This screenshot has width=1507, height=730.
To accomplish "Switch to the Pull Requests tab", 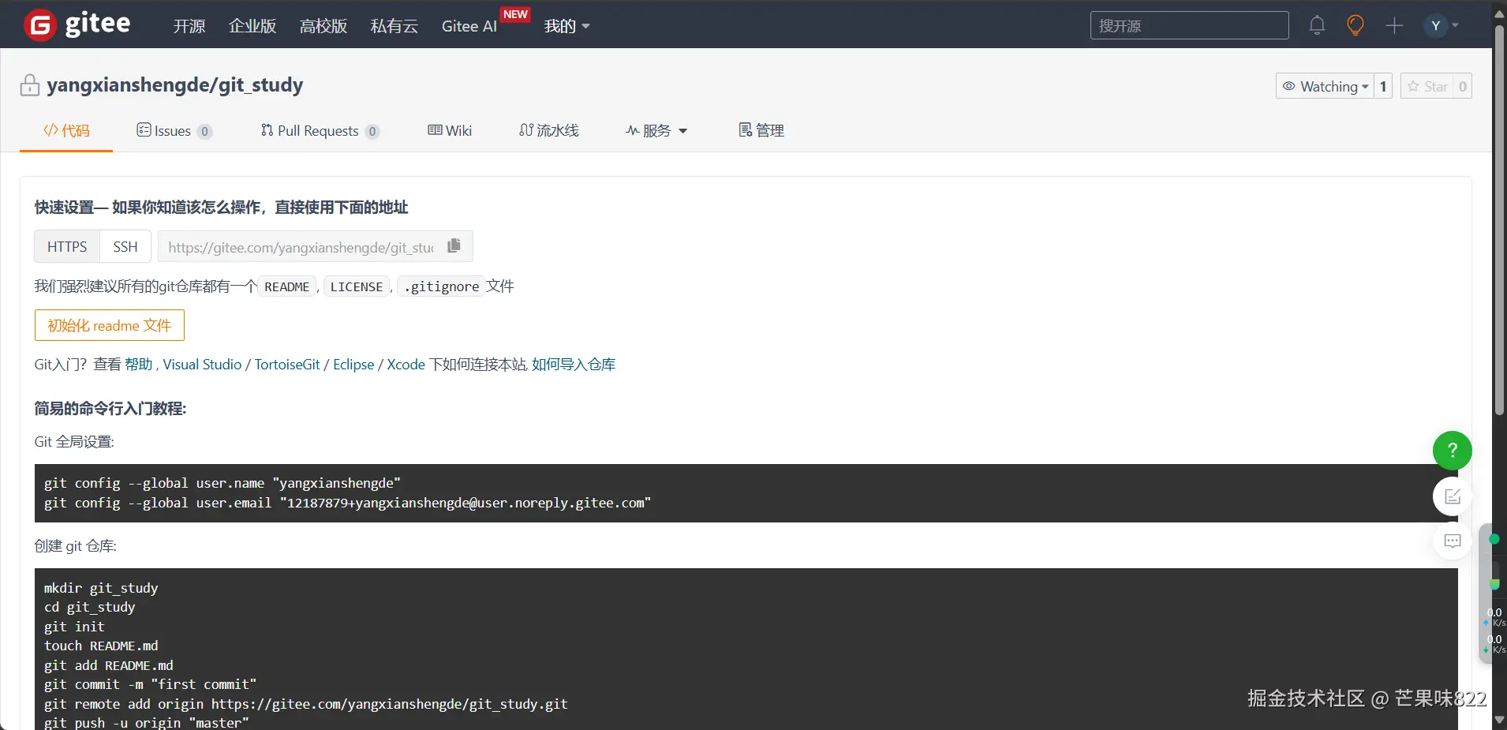I will tap(320, 131).
